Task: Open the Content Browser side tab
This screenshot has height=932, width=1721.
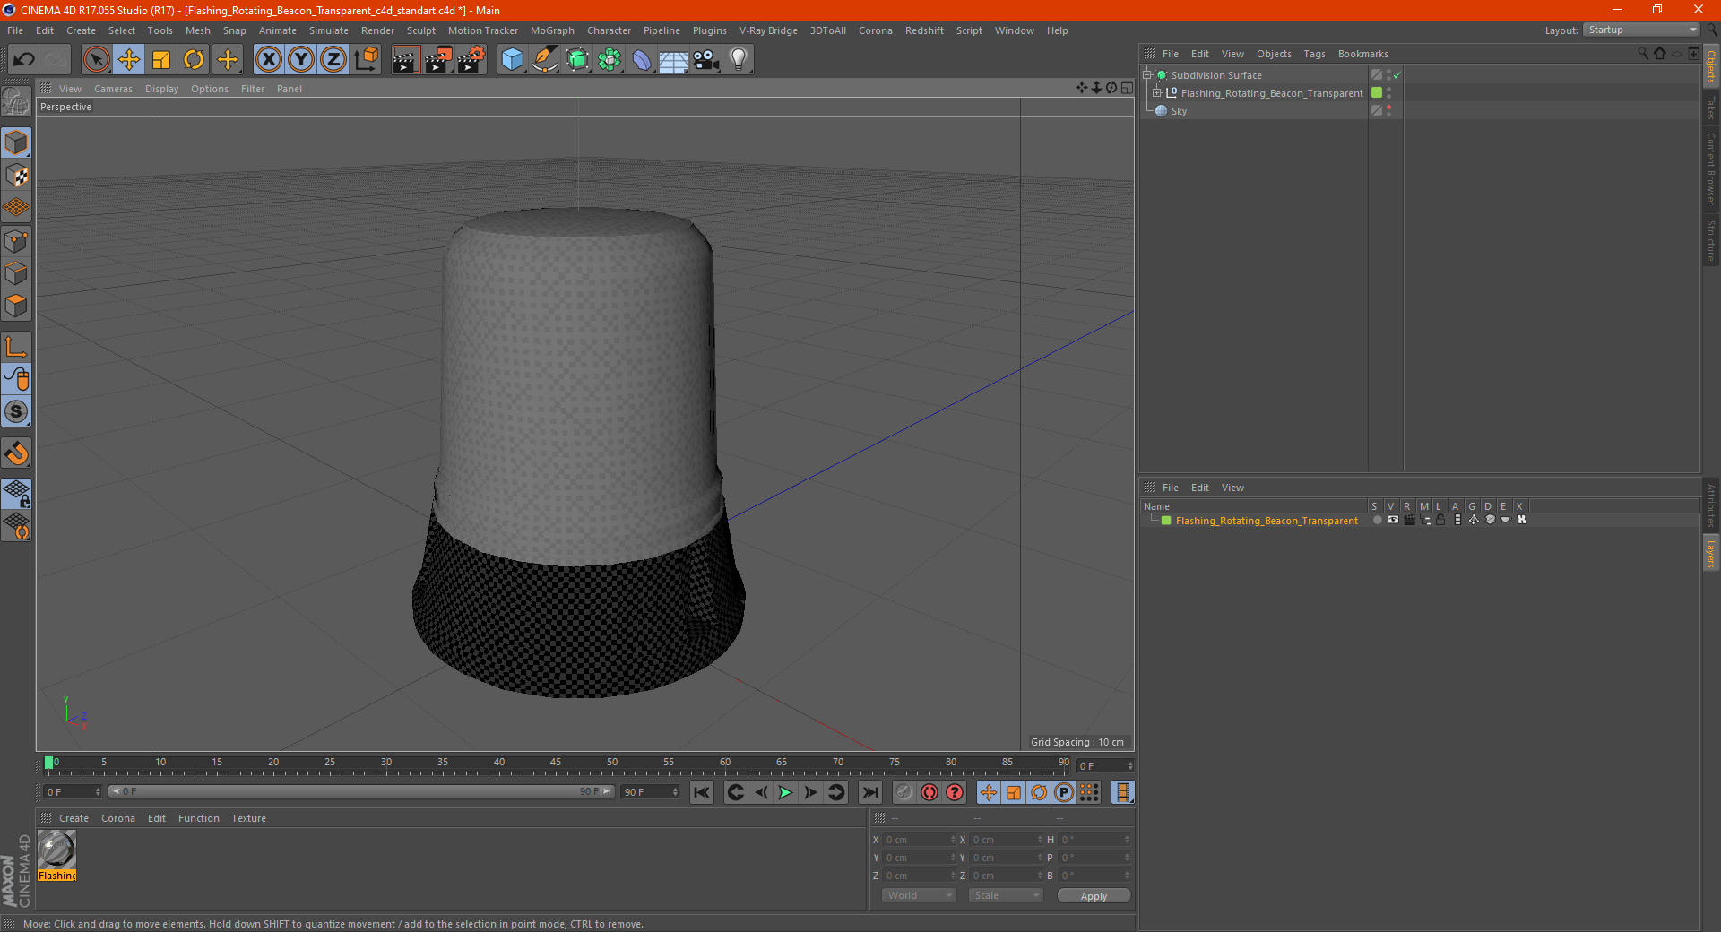Action: point(1710,168)
